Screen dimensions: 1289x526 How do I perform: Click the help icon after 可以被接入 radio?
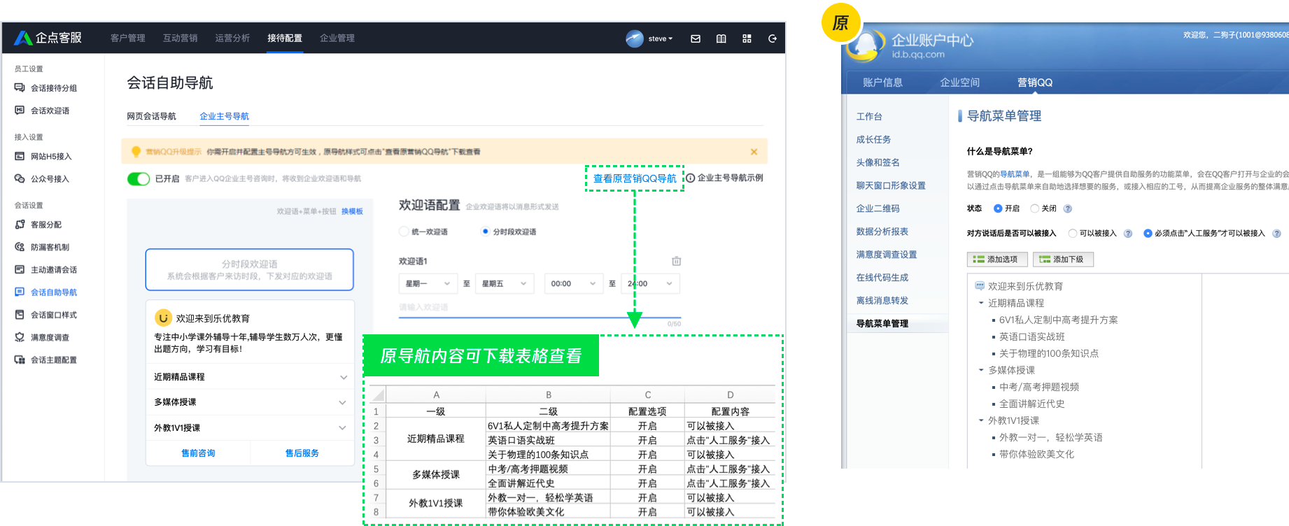tap(1127, 234)
